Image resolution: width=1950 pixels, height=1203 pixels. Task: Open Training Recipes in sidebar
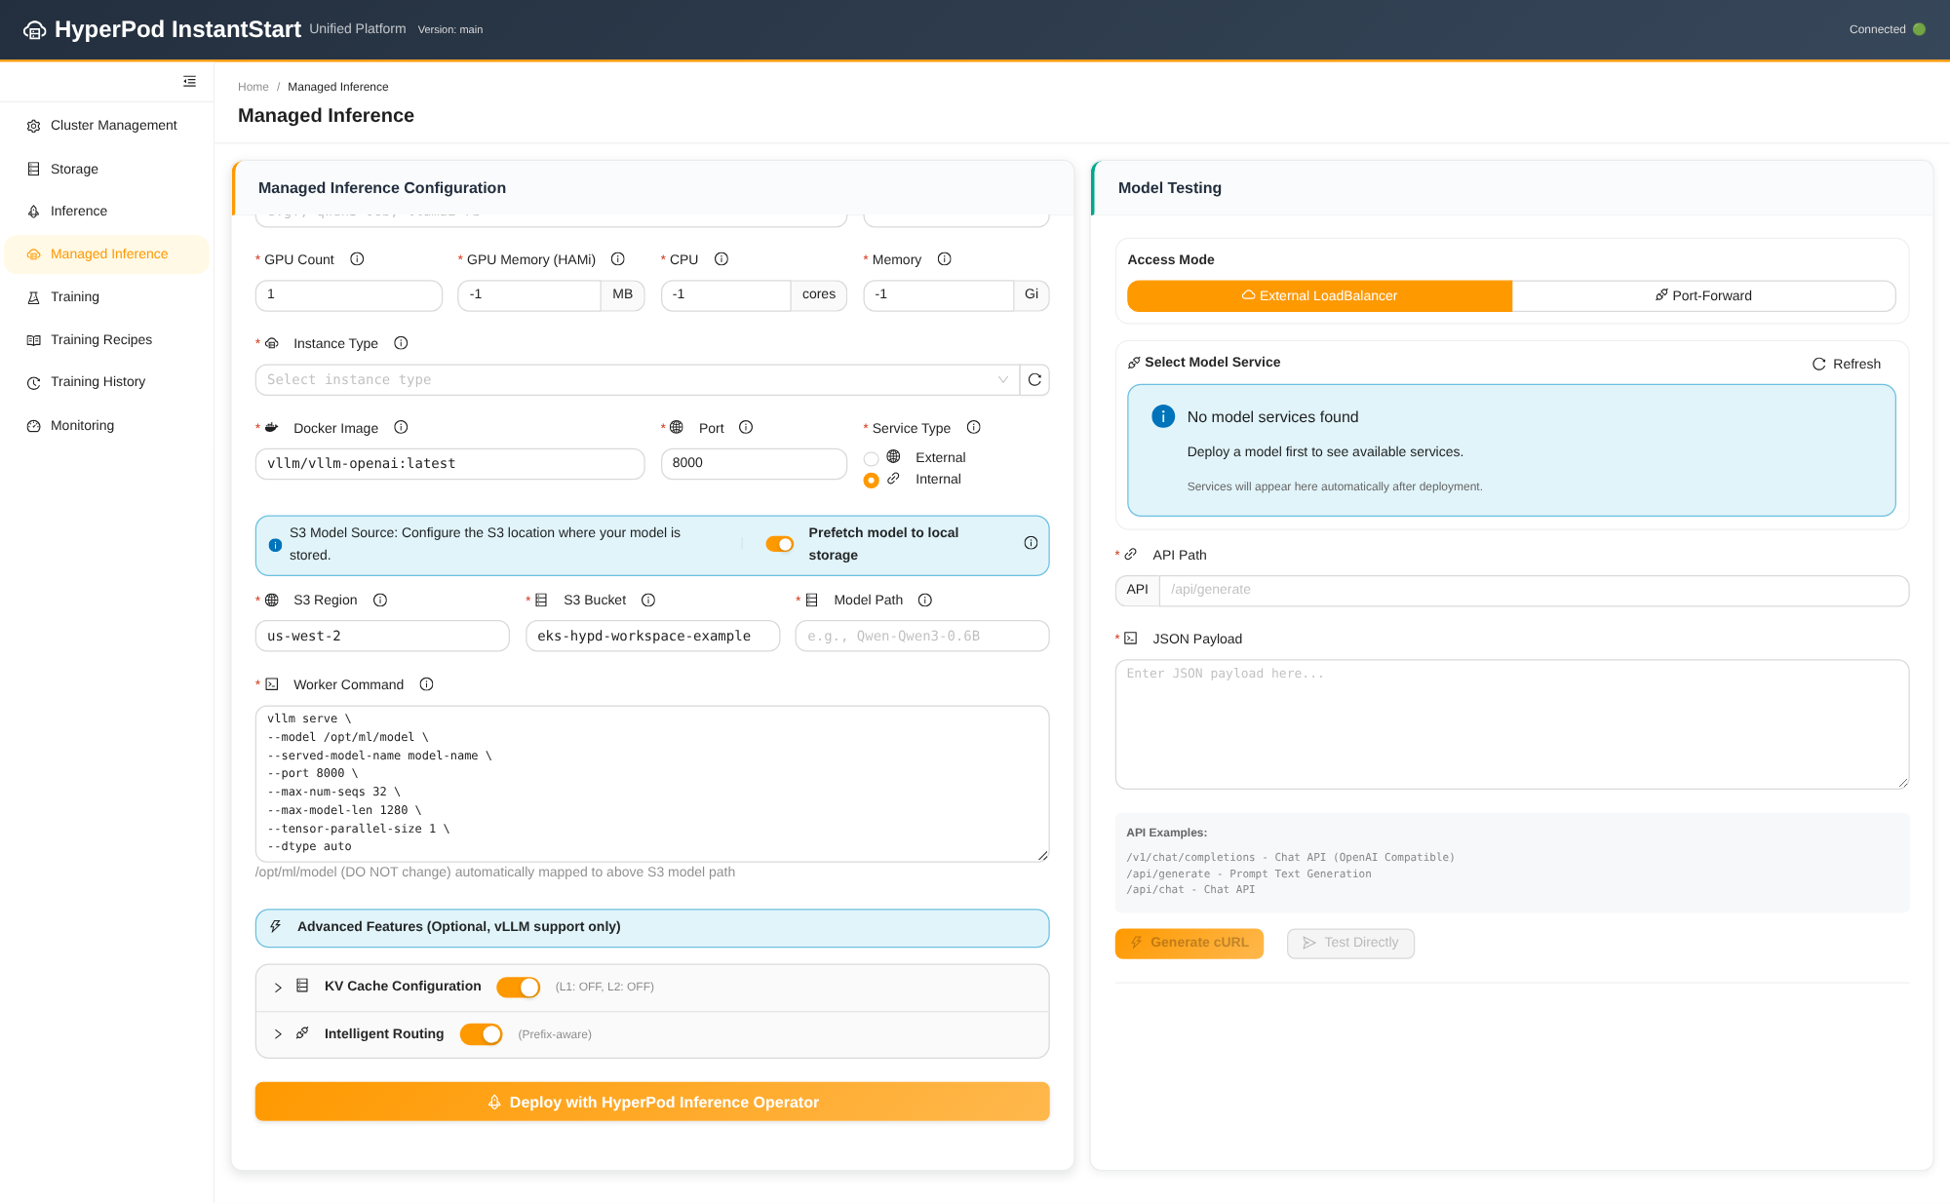(101, 339)
